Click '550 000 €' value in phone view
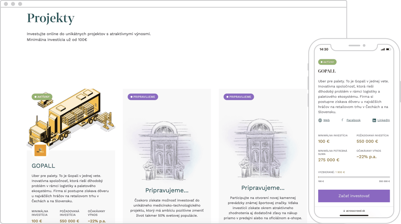Screen dimensions: 401x224 367,141
